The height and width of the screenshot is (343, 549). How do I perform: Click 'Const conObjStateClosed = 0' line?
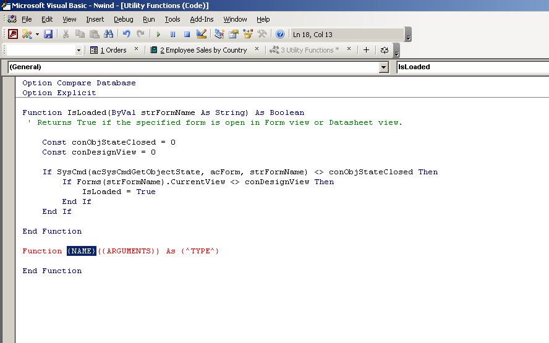tap(109, 142)
